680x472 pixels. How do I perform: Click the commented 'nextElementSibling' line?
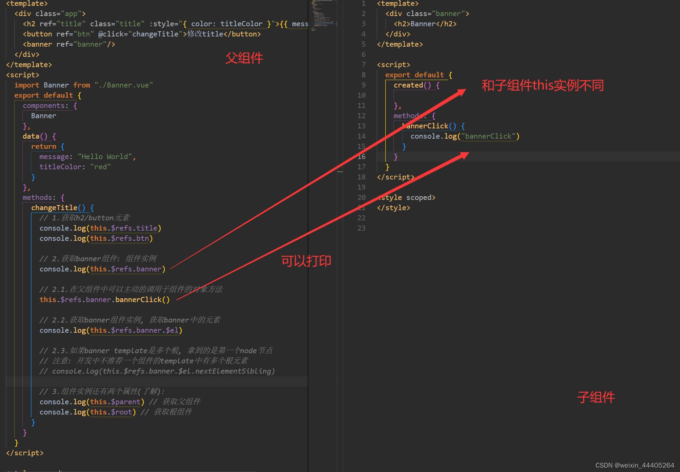point(157,371)
